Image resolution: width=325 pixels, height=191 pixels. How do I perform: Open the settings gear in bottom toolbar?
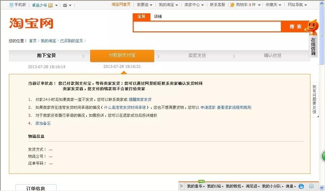pyautogui.click(x=311, y=186)
